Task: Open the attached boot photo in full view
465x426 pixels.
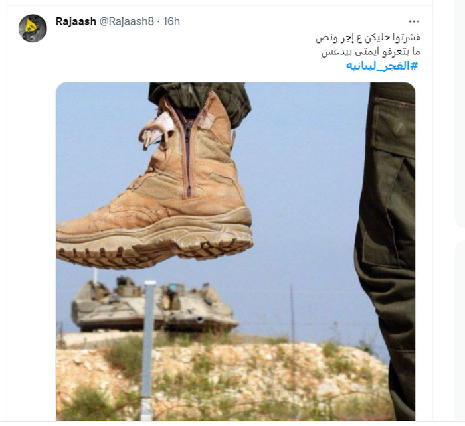Action: tap(235, 251)
